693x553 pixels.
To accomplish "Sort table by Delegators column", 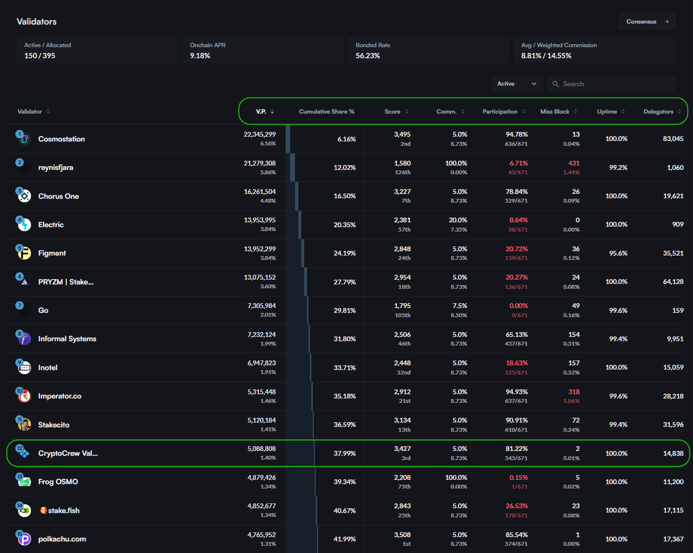I will (663, 112).
